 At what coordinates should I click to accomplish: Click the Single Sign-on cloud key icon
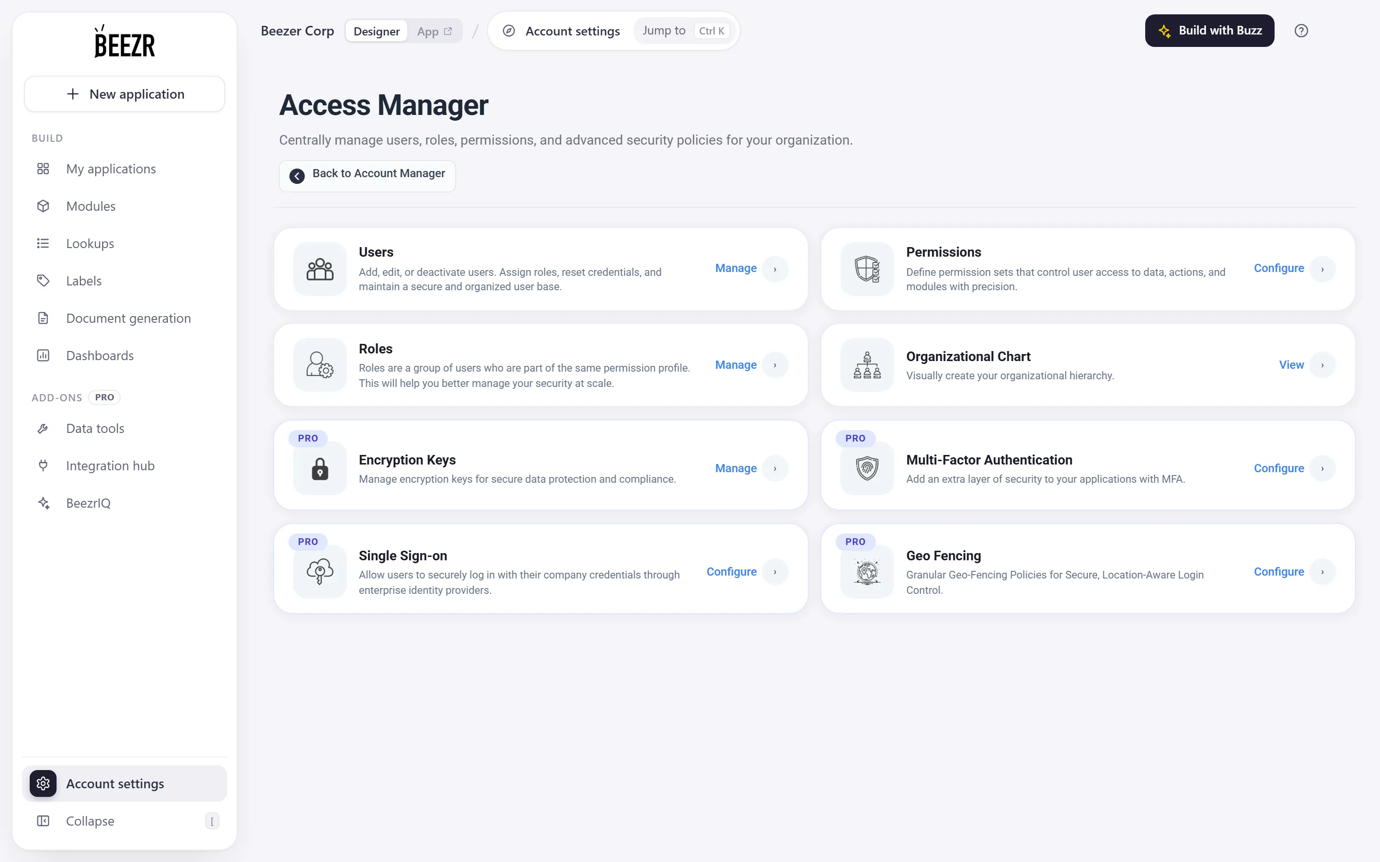click(x=320, y=572)
